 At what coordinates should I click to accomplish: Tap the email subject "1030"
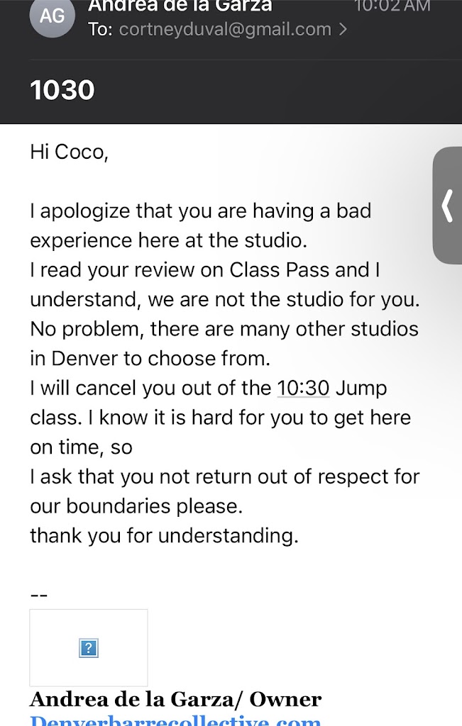click(x=62, y=90)
